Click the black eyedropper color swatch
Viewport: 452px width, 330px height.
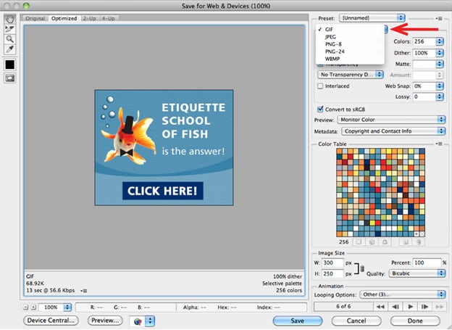[10, 65]
